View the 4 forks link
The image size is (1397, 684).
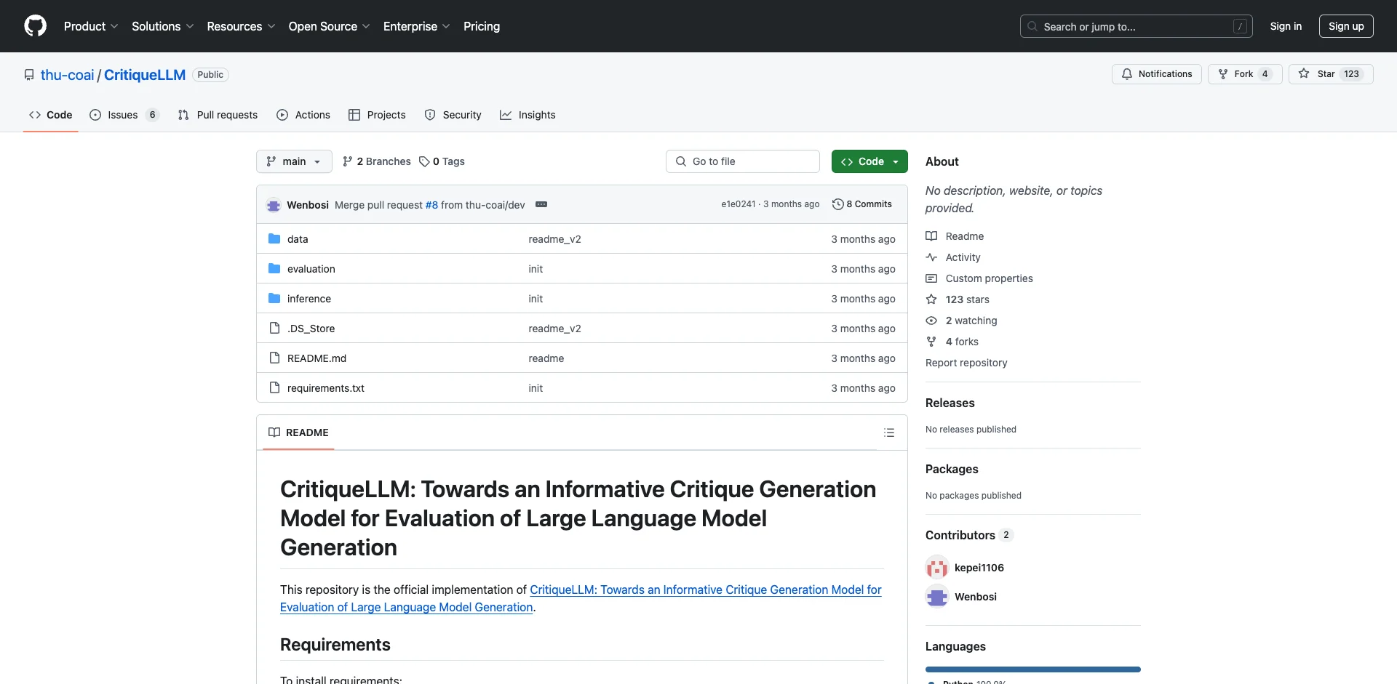coord(952,342)
